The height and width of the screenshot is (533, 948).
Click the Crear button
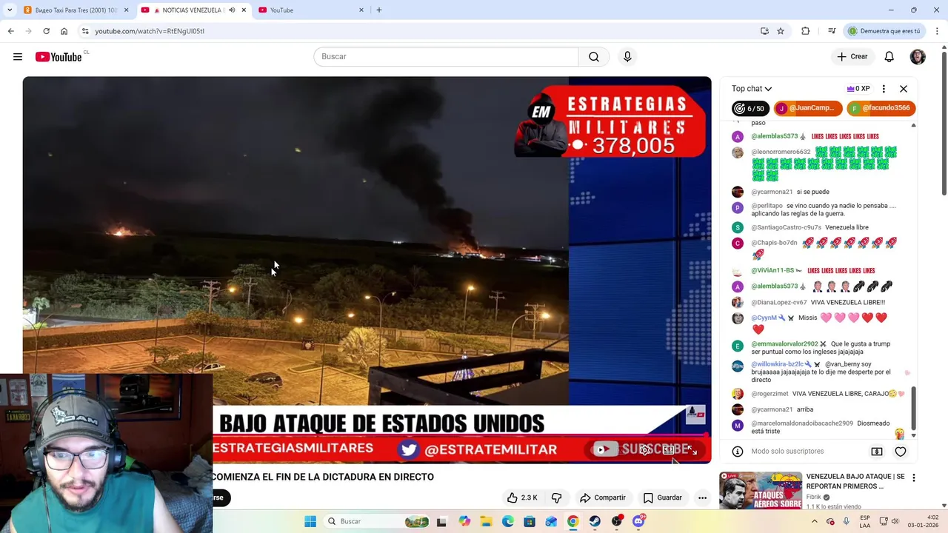[x=852, y=57]
